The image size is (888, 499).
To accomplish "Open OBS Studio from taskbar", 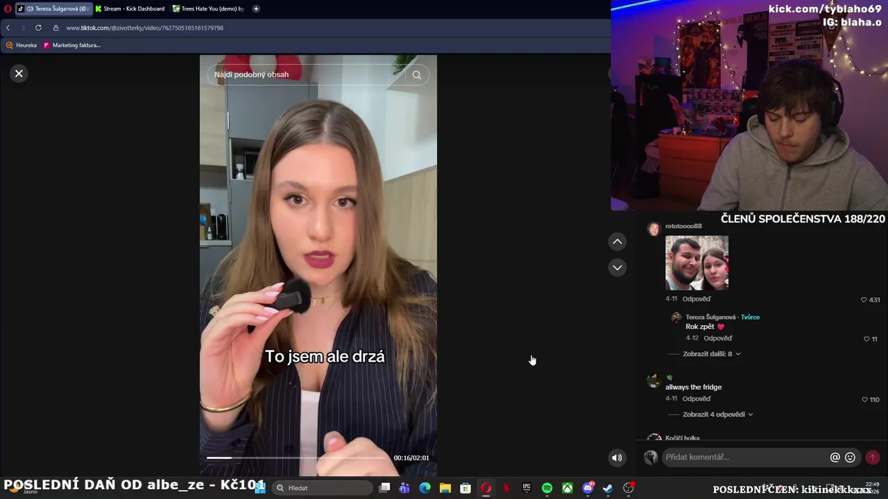I will [629, 488].
